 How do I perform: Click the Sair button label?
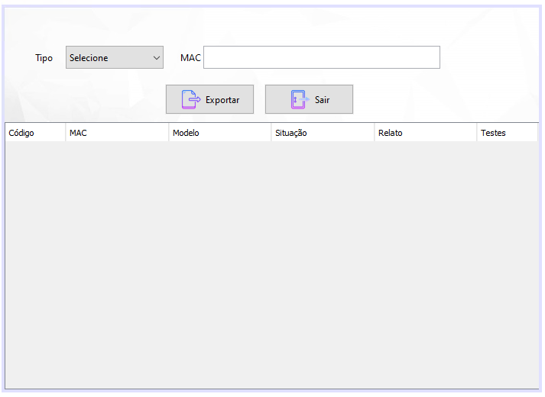tap(323, 100)
